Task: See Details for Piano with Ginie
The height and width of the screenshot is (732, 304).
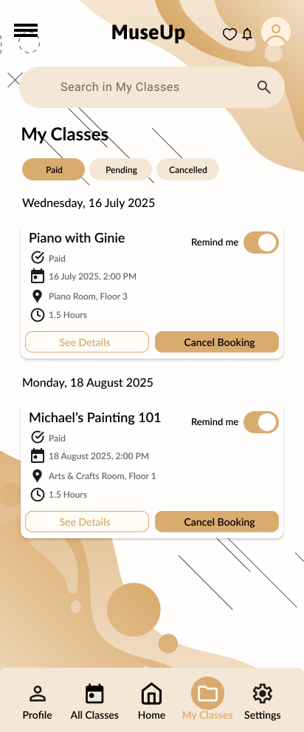Action: tap(87, 342)
